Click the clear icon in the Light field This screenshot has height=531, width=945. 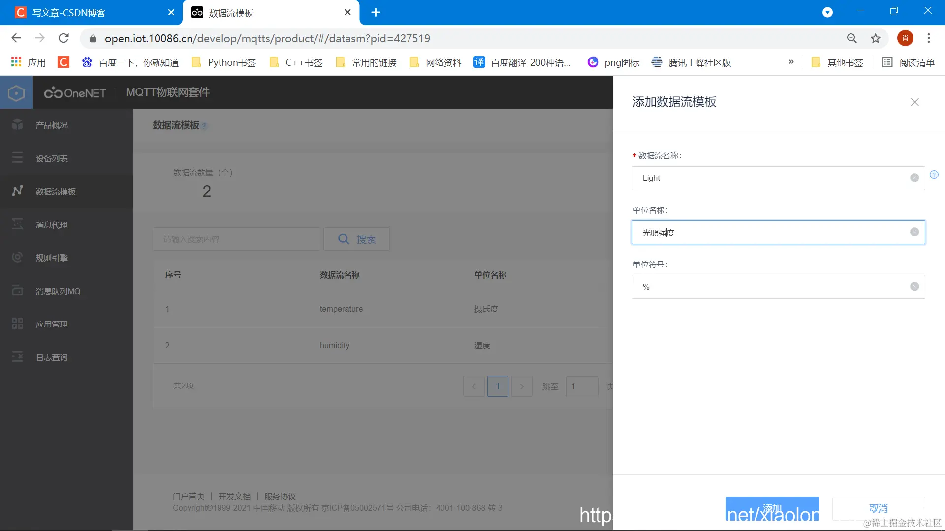click(x=914, y=178)
